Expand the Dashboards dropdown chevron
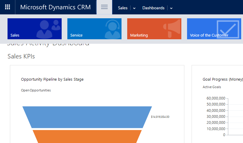The height and width of the screenshot is (143, 243). (x=171, y=8)
